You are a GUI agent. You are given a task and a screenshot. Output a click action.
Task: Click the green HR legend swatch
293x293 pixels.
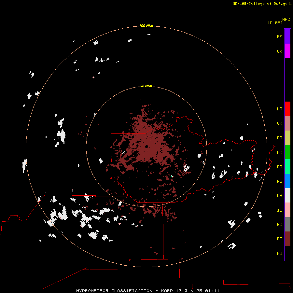287,152
